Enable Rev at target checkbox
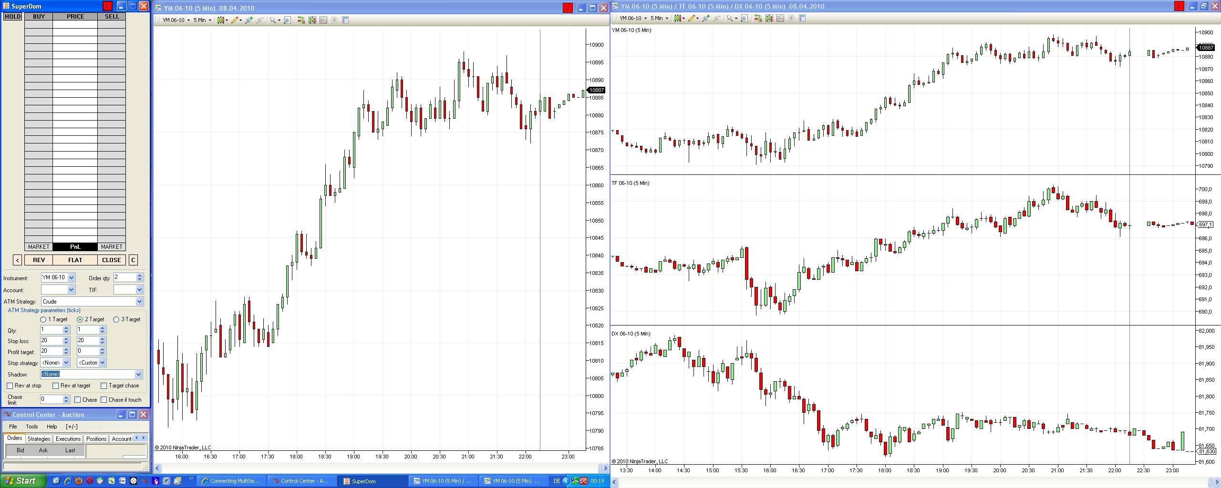Viewport: 1221px width, 488px height. [55, 386]
